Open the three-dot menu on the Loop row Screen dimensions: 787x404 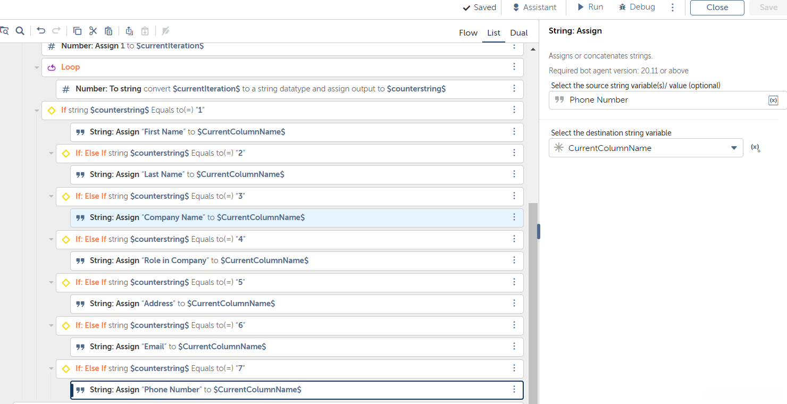[514, 67]
